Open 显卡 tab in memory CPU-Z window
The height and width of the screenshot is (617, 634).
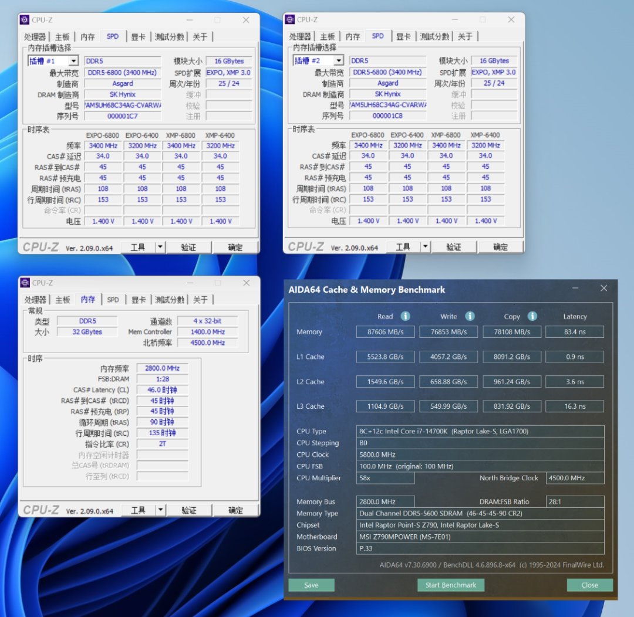click(x=139, y=300)
